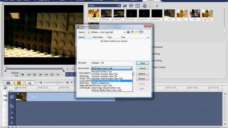The height and width of the screenshot is (128, 228).
Task: Switch preview mode to Project
Action: (x=15, y=73)
